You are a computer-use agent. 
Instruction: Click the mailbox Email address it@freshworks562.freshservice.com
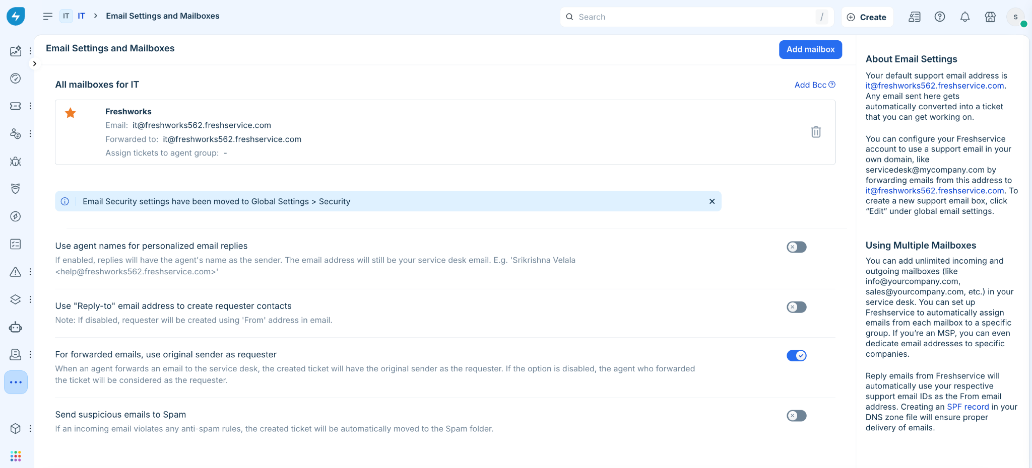coord(202,125)
